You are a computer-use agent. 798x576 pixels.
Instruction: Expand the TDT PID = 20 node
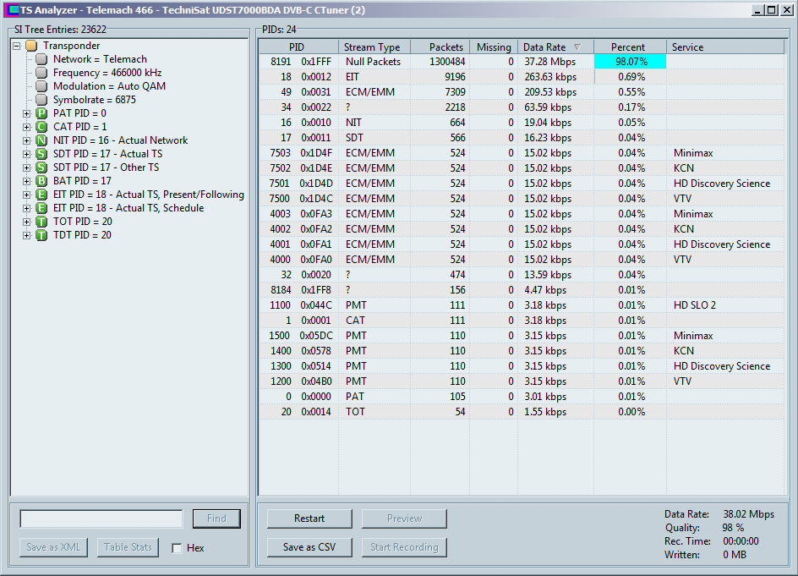[x=26, y=235]
